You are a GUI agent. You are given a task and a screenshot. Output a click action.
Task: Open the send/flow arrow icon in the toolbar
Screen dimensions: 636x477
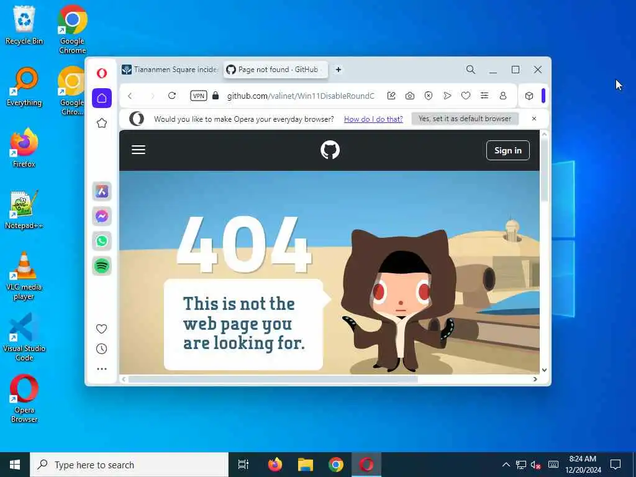[447, 96]
